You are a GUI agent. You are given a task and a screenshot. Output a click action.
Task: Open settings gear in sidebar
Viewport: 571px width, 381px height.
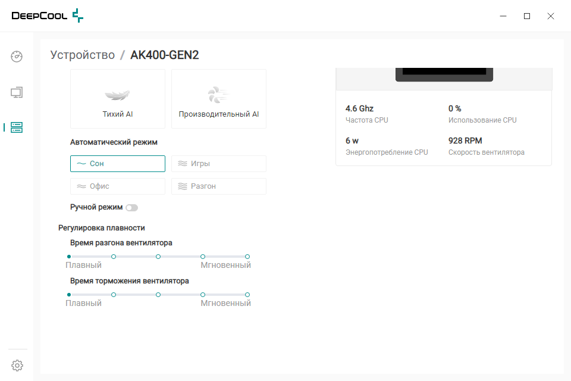pyautogui.click(x=17, y=366)
